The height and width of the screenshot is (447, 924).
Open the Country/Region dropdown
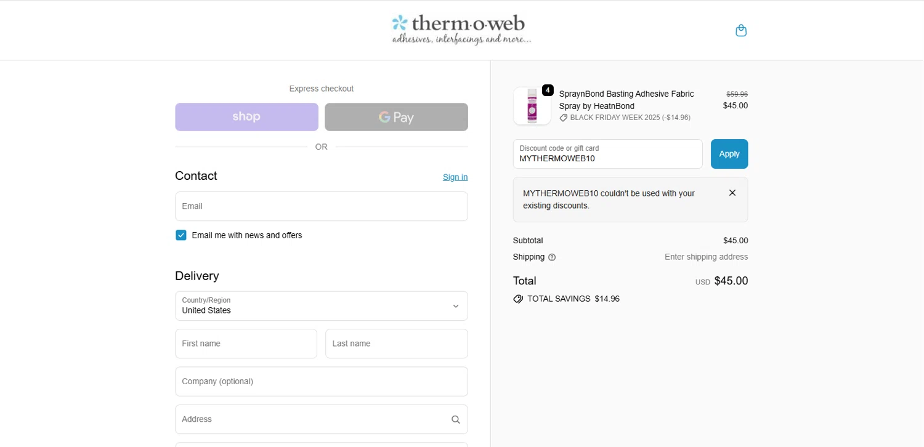click(x=322, y=306)
